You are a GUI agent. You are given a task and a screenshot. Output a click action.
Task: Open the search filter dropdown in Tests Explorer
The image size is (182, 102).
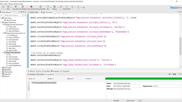[x=3, y=15]
